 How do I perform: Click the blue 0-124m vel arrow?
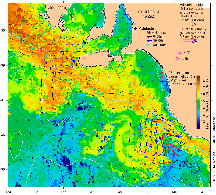(x=164, y=82)
